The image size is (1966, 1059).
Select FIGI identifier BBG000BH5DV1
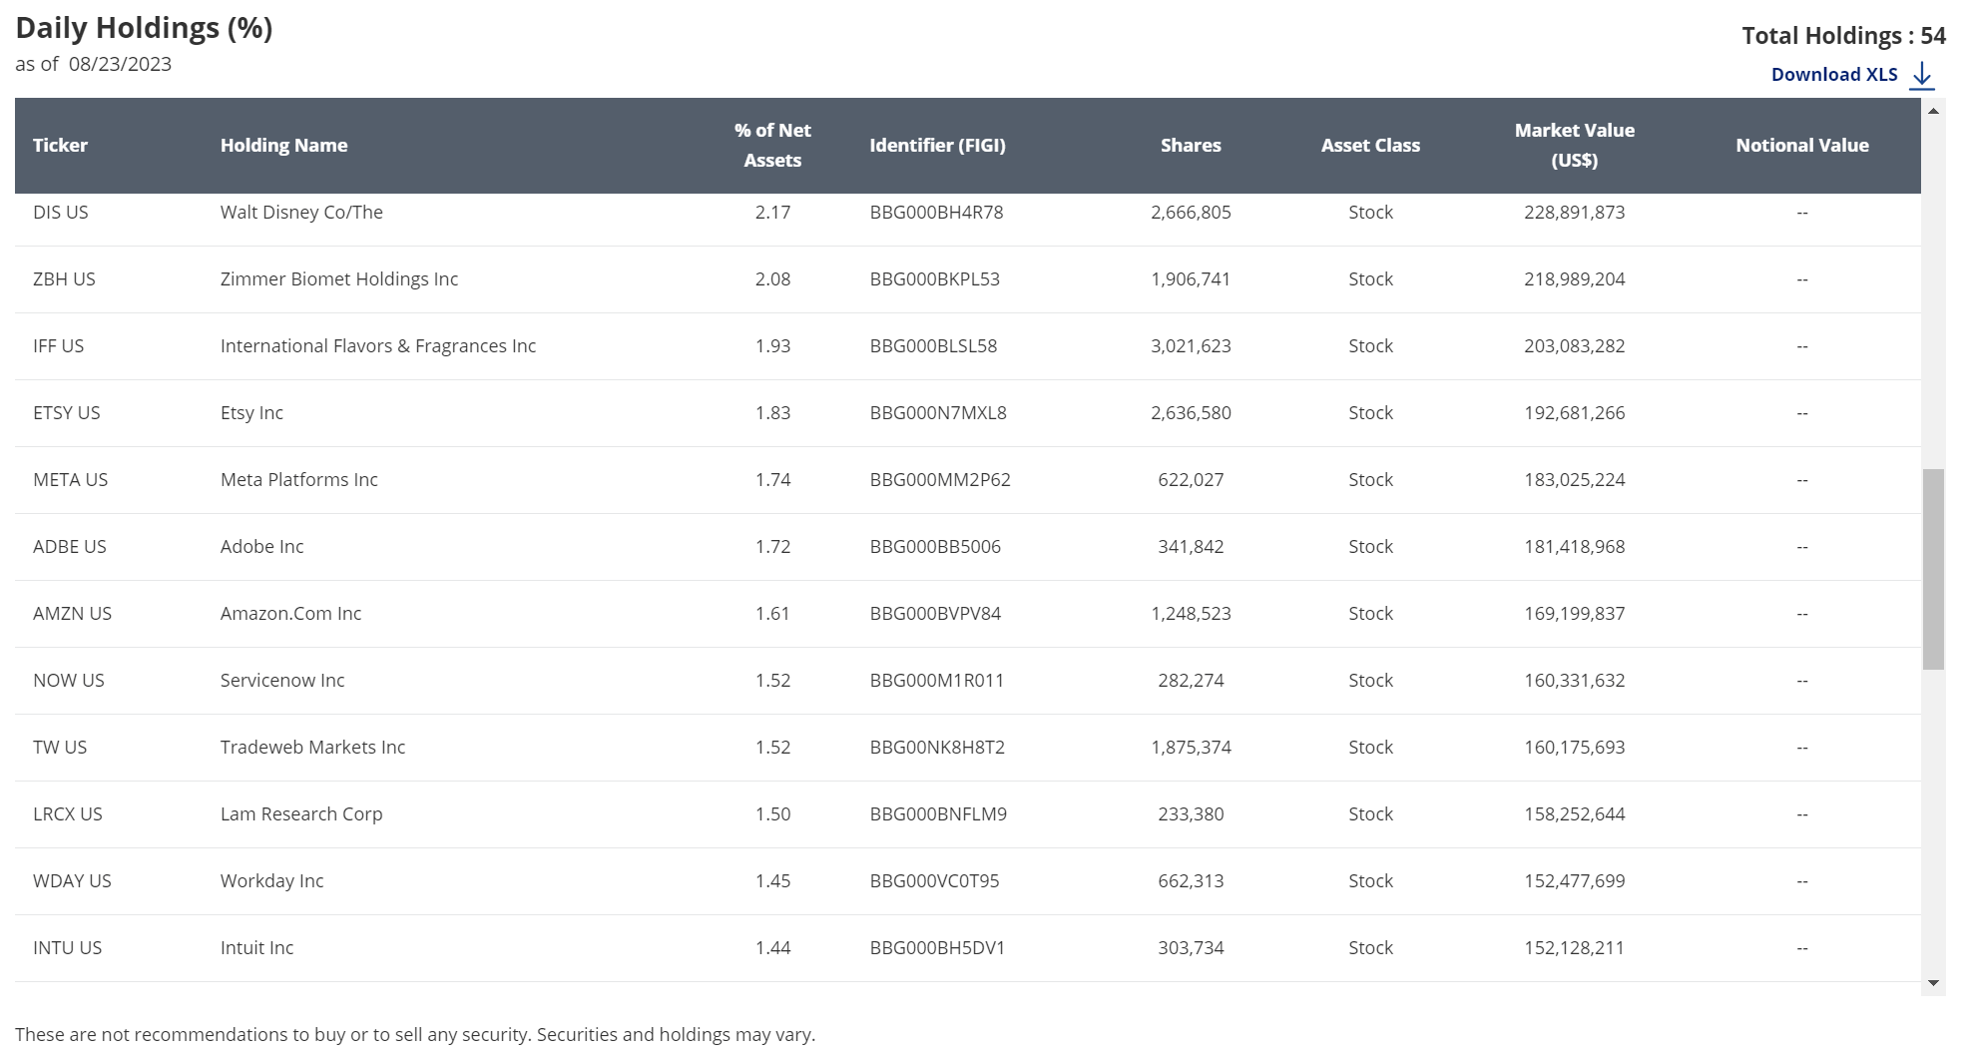point(937,948)
